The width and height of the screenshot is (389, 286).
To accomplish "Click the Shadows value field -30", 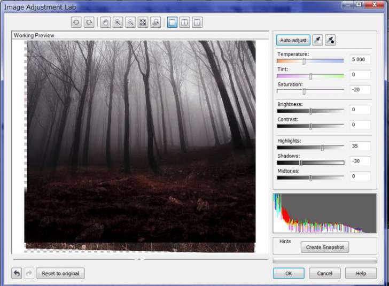I will point(360,161).
